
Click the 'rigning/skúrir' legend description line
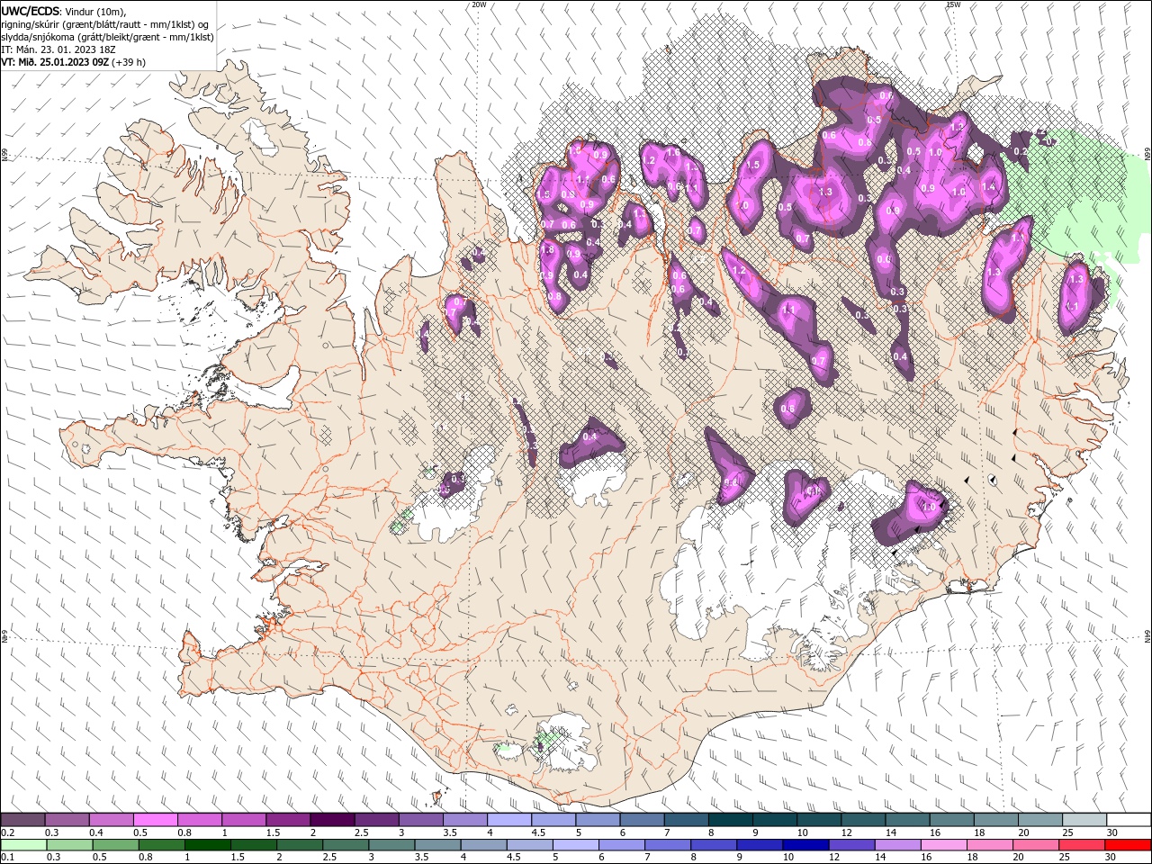click(x=106, y=24)
